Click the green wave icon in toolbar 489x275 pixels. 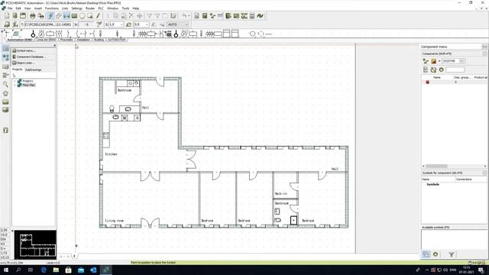[x=260, y=16]
